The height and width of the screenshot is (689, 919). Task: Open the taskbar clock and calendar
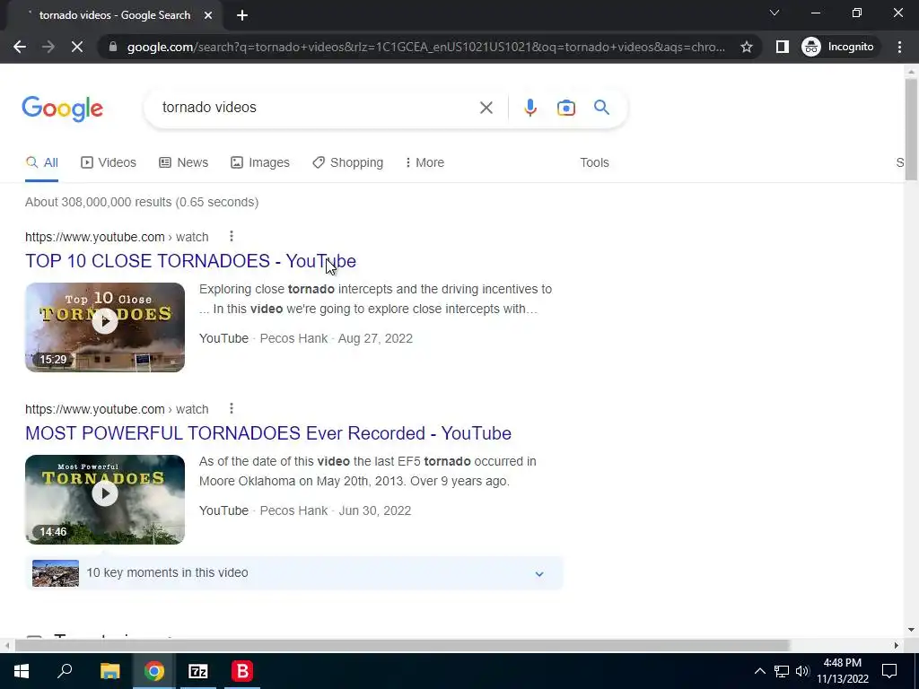click(843, 671)
